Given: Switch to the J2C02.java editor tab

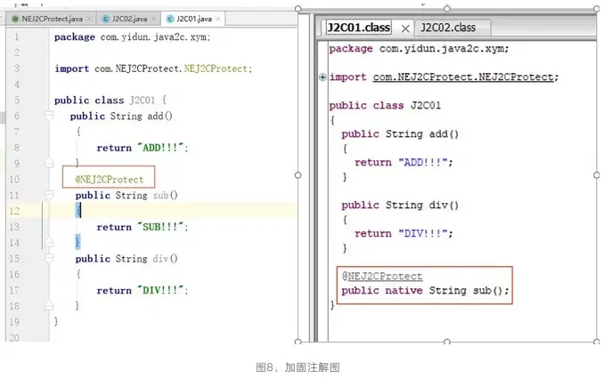Looking at the screenshot, I should click(x=129, y=19).
